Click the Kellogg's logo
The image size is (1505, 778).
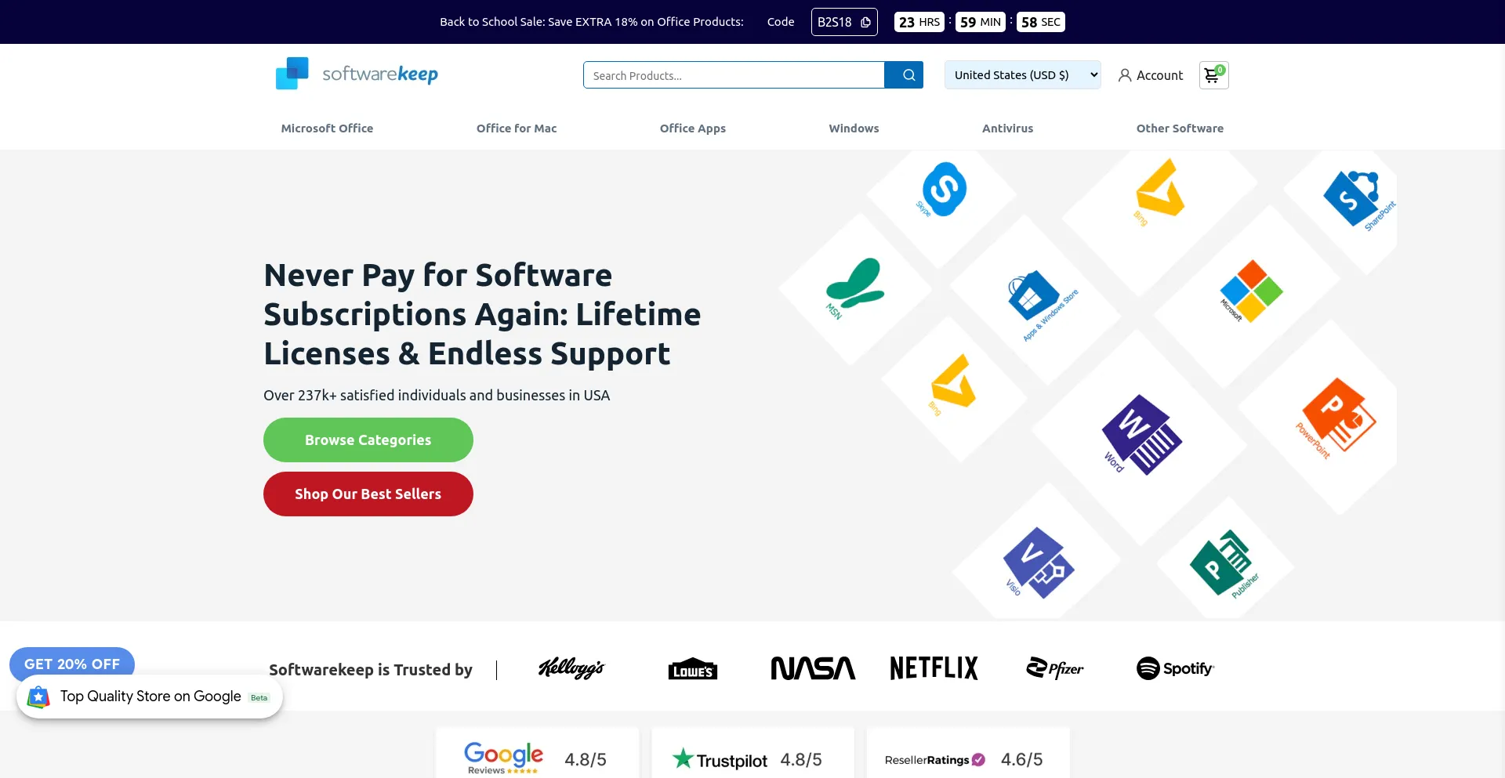[571, 668]
